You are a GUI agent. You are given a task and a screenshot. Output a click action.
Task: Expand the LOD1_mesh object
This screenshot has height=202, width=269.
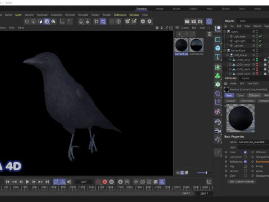pyautogui.click(x=230, y=65)
